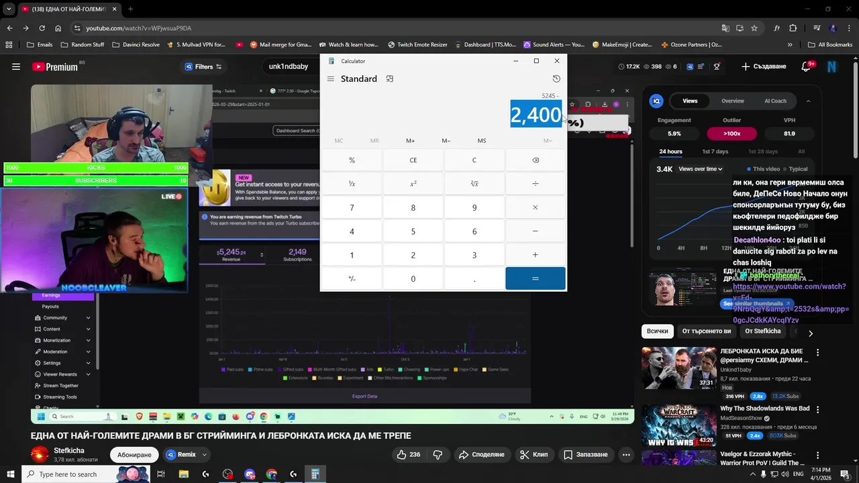Click the CE key in Calculator
Image resolution: width=859 pixels, height=483 pixels.
413,160
